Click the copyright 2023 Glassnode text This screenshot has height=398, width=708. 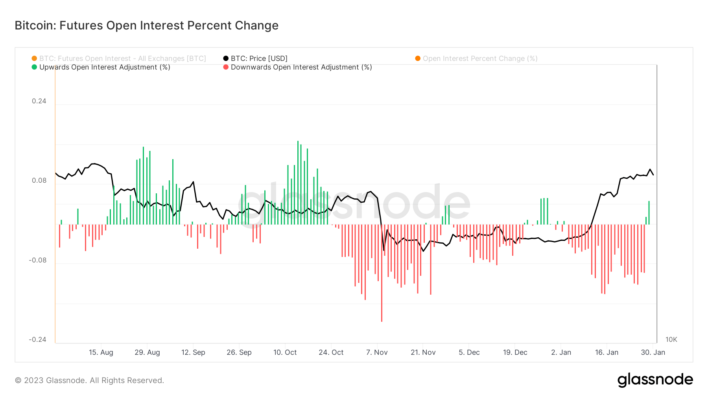[89, 380]
